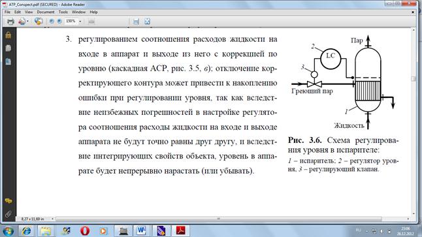Click the Print icon in the toolbar
The width and height of the screenshot is (422, 237).
[x=10, y=22]
